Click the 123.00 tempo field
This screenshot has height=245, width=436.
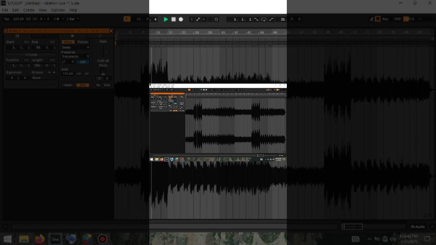click(18, 19)
